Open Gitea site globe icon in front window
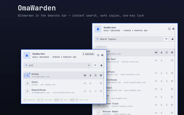Viewport: 184px width, 115px height. [x=101, y=83]
